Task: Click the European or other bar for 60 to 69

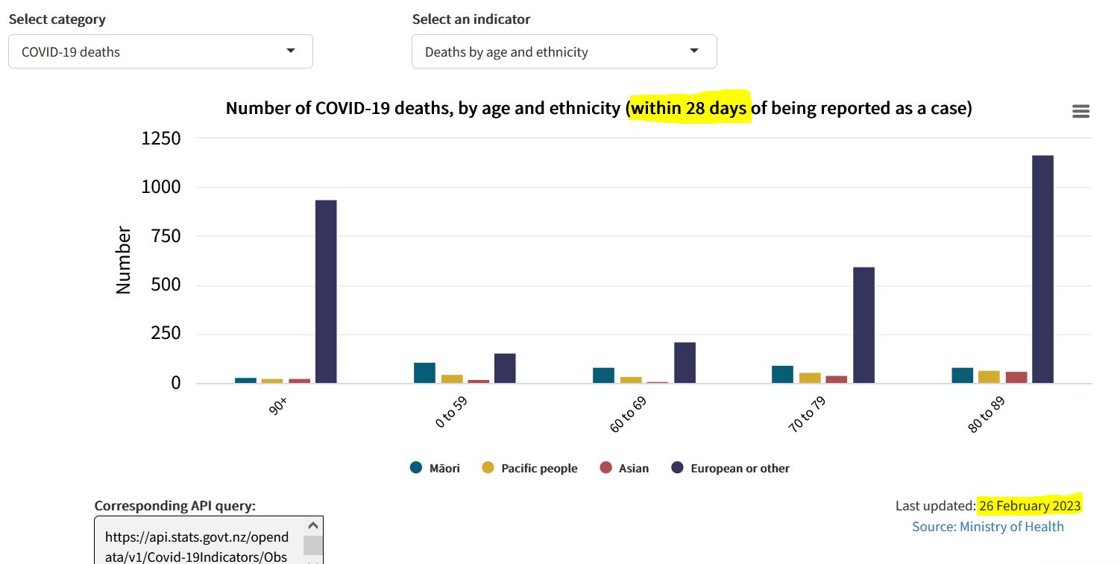Action: point(685,363)
